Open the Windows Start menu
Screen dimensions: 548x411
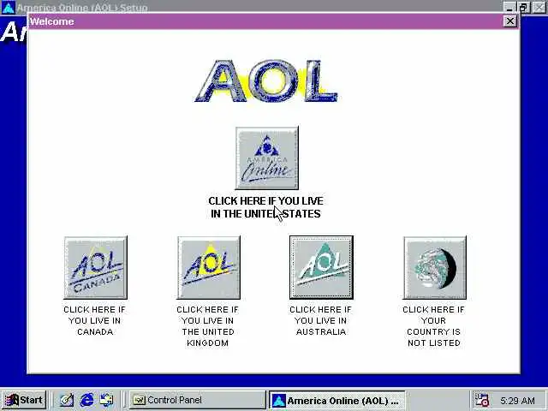click(24, 400)
